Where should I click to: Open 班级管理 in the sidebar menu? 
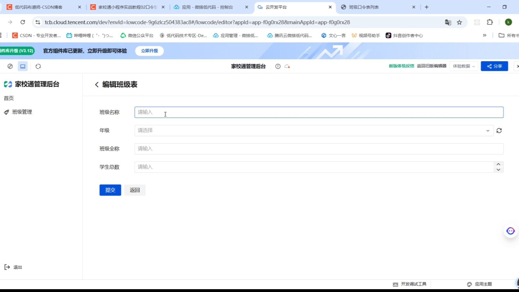point(22,112)
